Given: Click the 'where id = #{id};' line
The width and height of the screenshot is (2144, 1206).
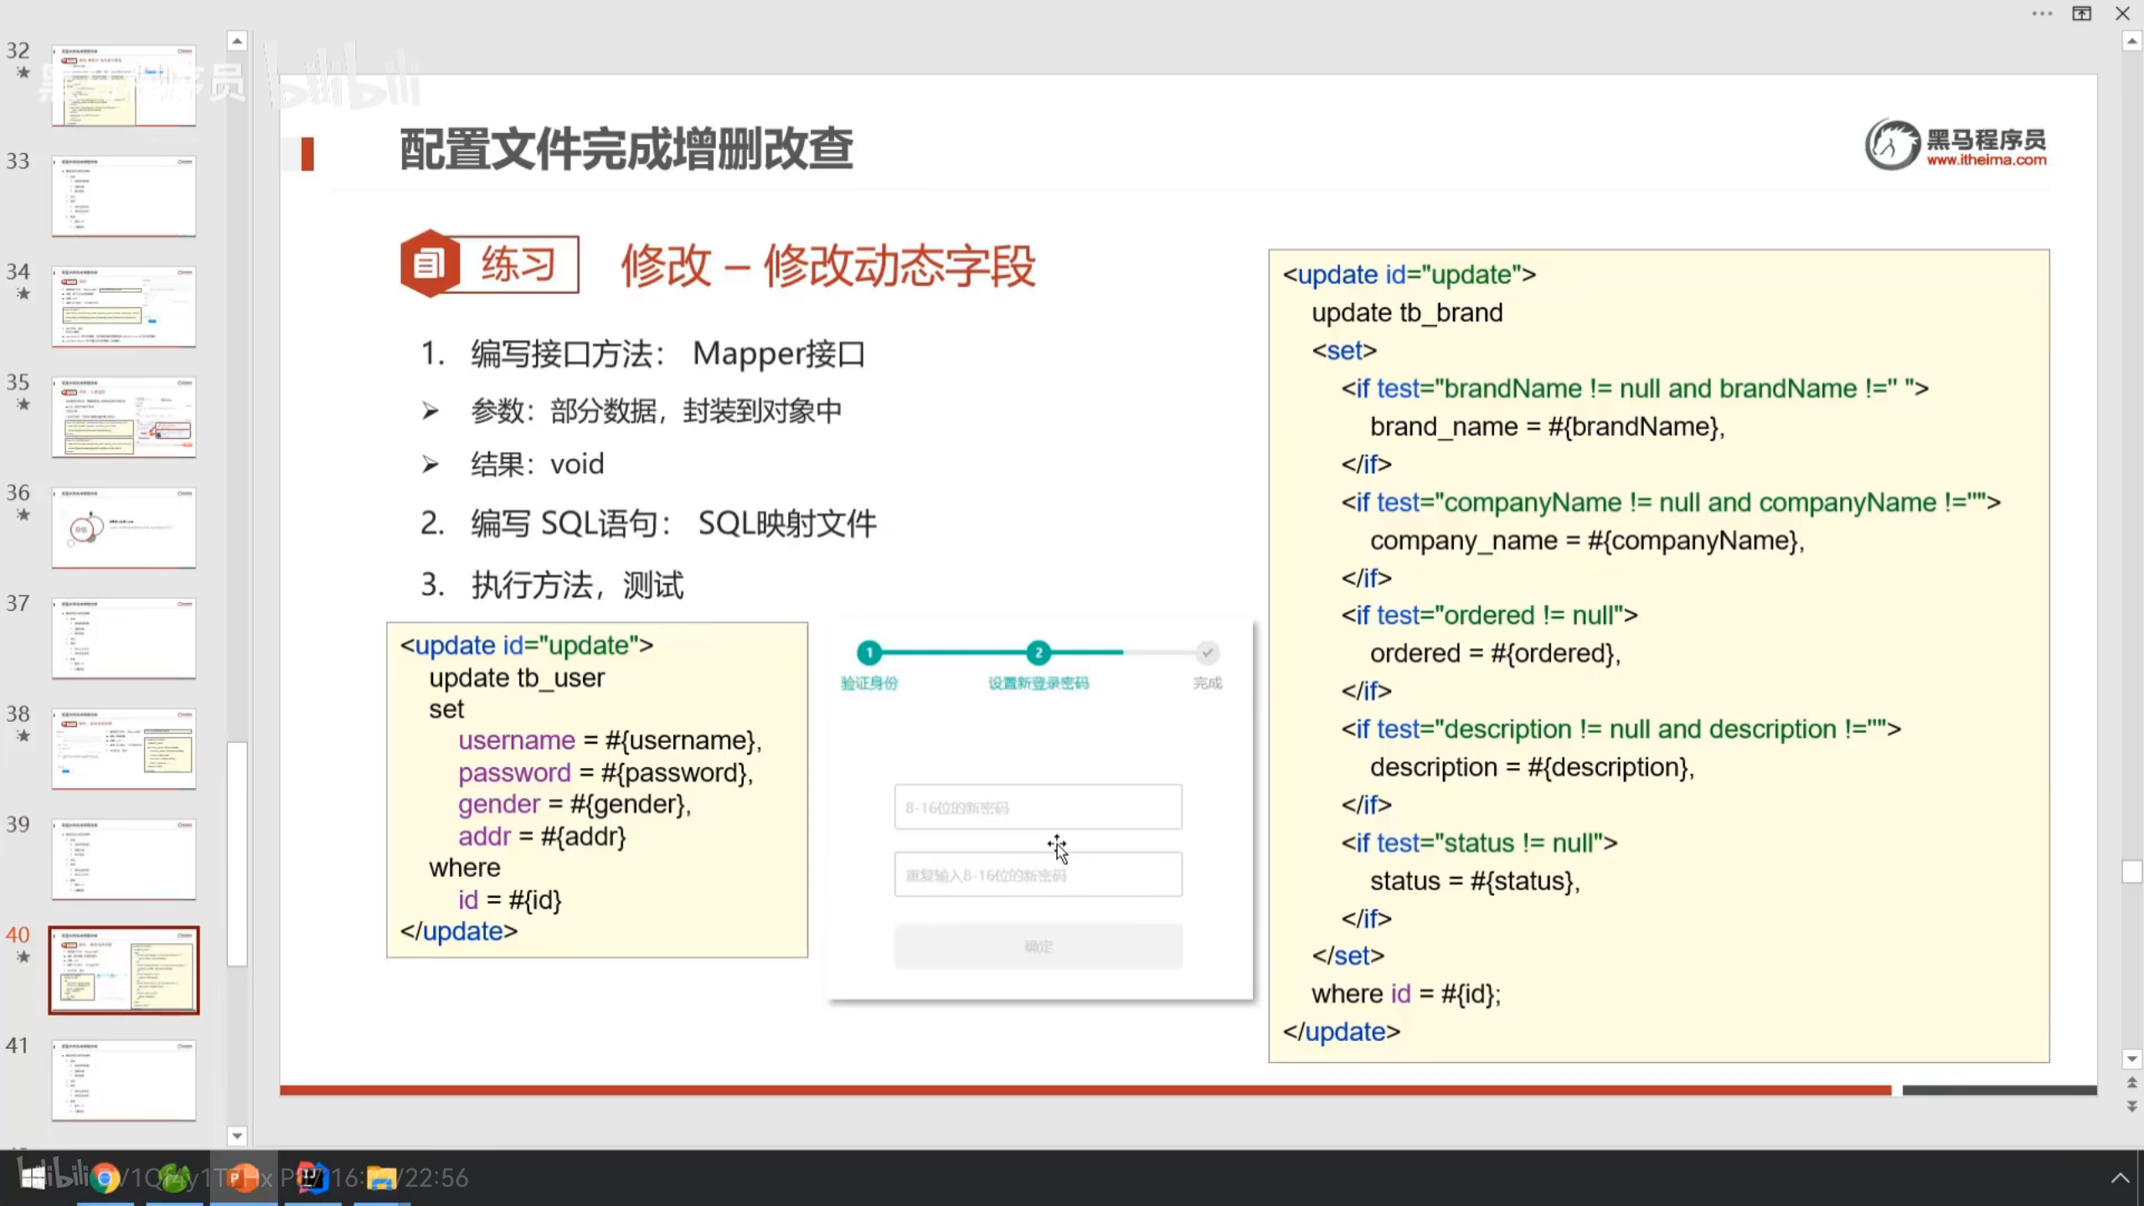Looking at the screenshot, I should [x=1406, y=994].
